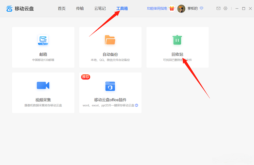Open the 邮箱 mailbox tool icon

(43, 40)
